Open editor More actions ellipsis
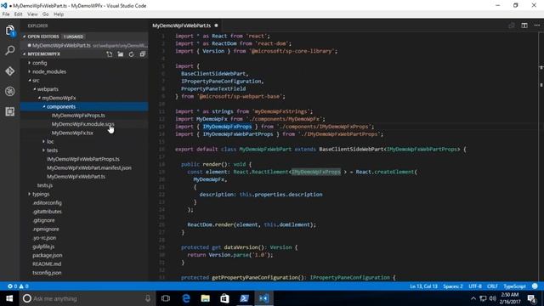The image size is (544, 306). pyautogui.click(x=536, y=25)
